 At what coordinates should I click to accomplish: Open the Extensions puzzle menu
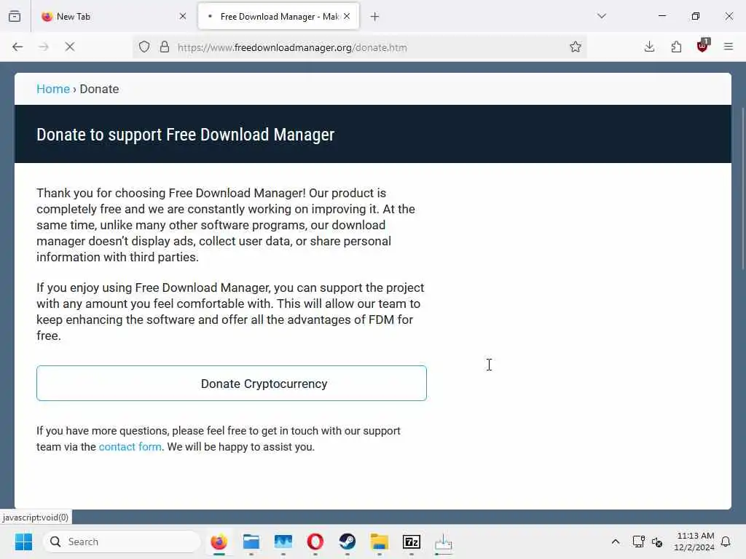(676, 47)
